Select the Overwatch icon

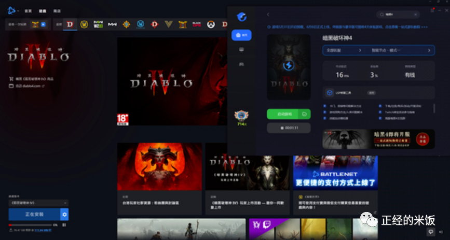point(211,24)
